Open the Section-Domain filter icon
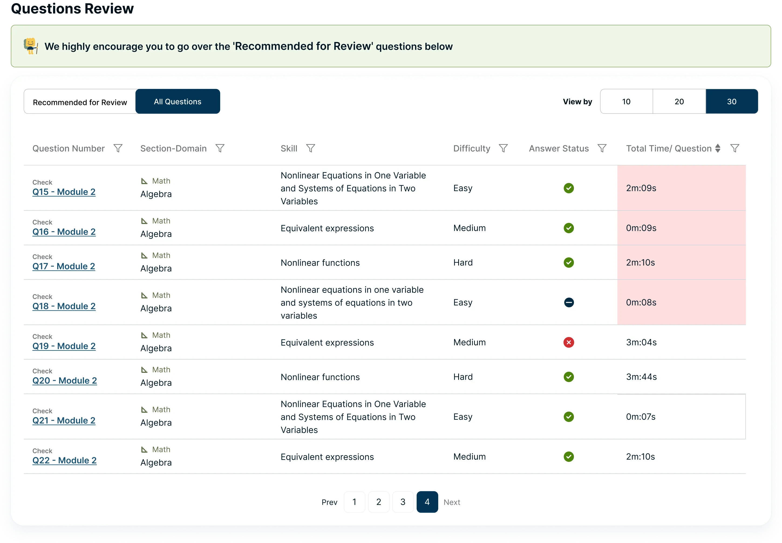 point(220,148)
